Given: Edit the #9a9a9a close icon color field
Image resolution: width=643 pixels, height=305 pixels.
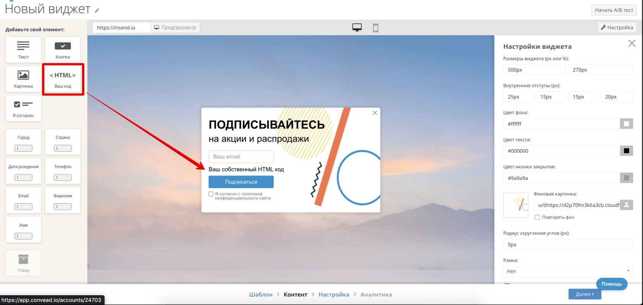Looking at the screenshot, I should (561, 178).
